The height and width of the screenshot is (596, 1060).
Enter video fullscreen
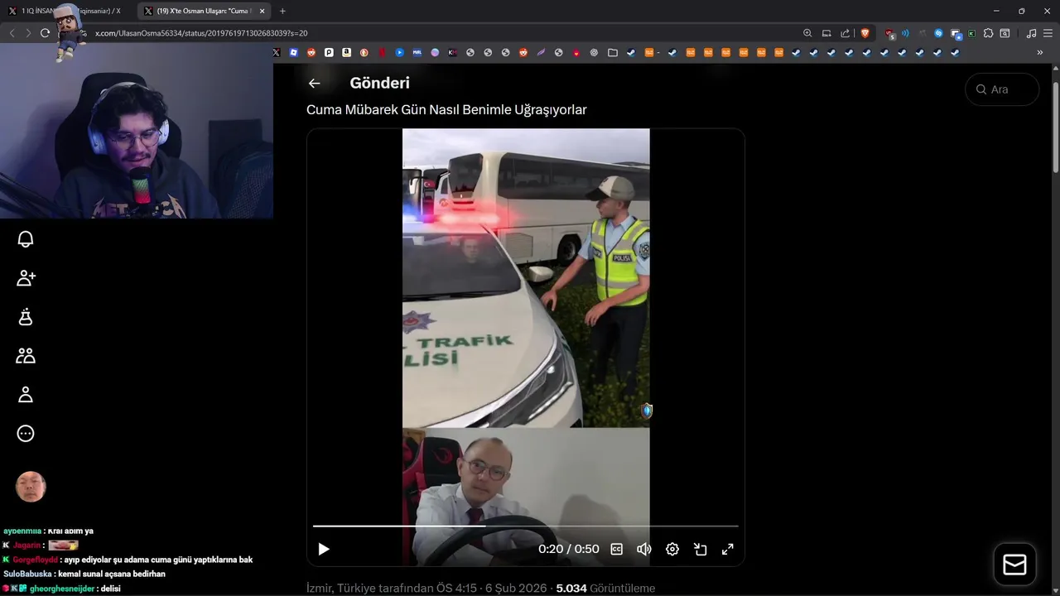click(728, 549)
